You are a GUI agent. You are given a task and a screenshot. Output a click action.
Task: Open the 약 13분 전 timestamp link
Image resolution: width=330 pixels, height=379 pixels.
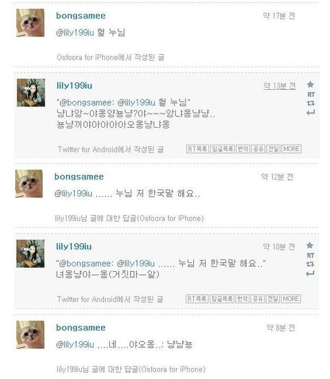(279, 86)
